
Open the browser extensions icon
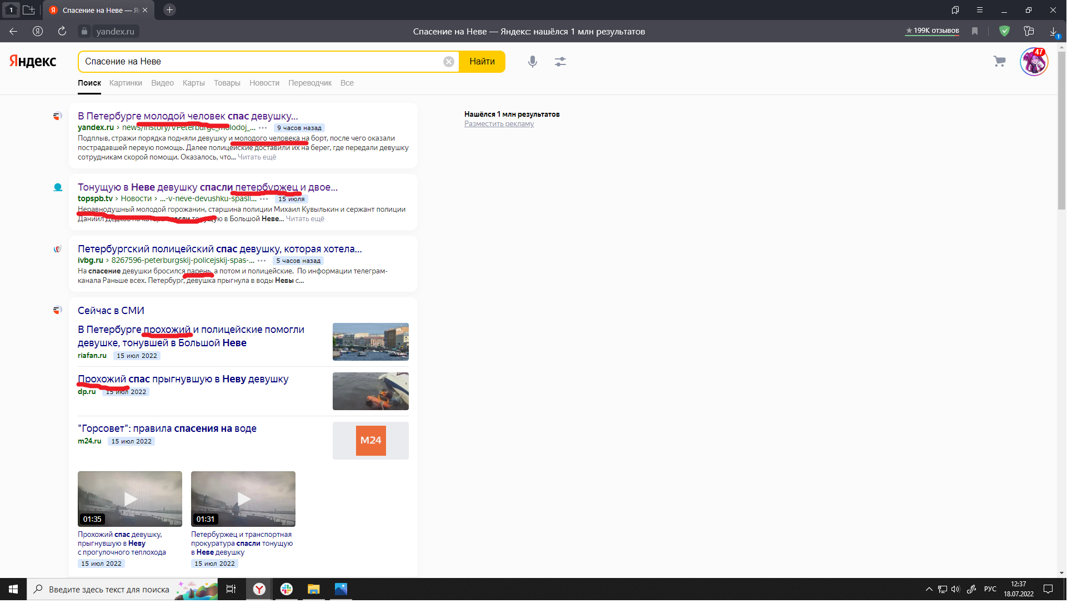click(1029, 31)
